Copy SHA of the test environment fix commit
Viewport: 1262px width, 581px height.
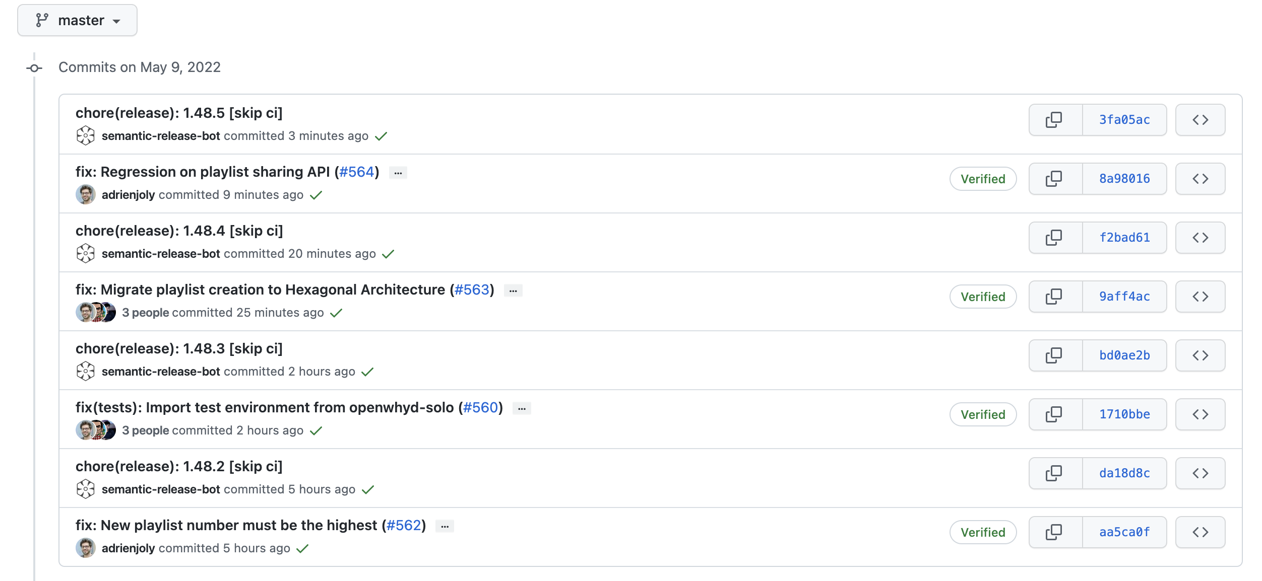(x=1054, y=414)
